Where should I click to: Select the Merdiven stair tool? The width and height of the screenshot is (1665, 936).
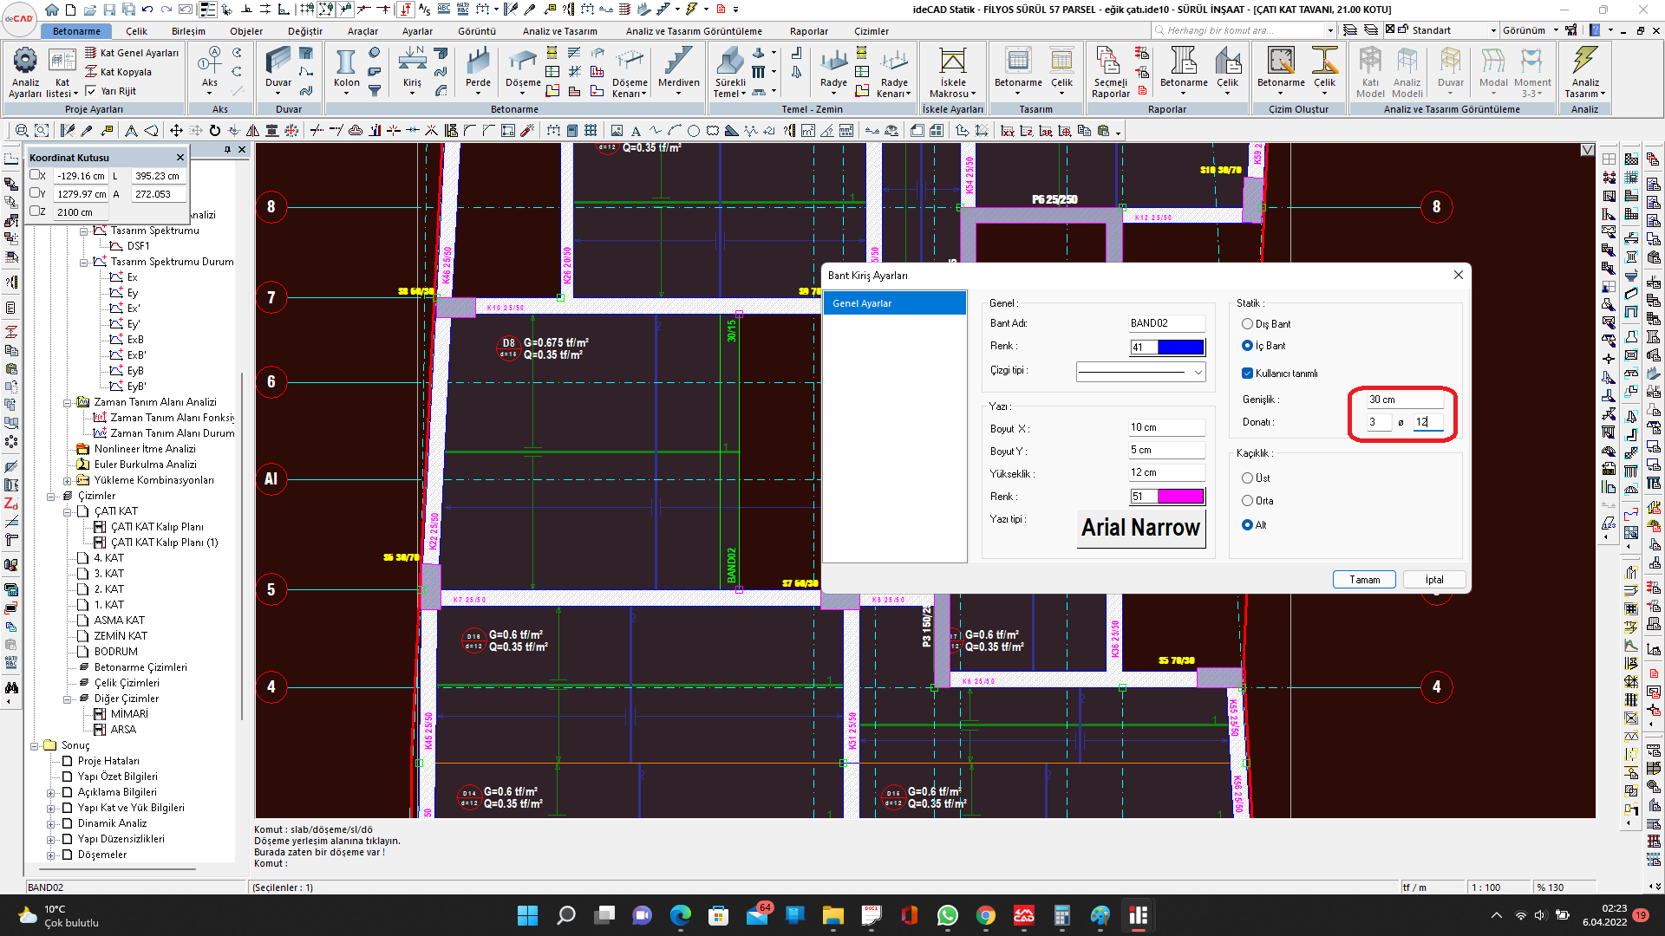coord(678,69)
